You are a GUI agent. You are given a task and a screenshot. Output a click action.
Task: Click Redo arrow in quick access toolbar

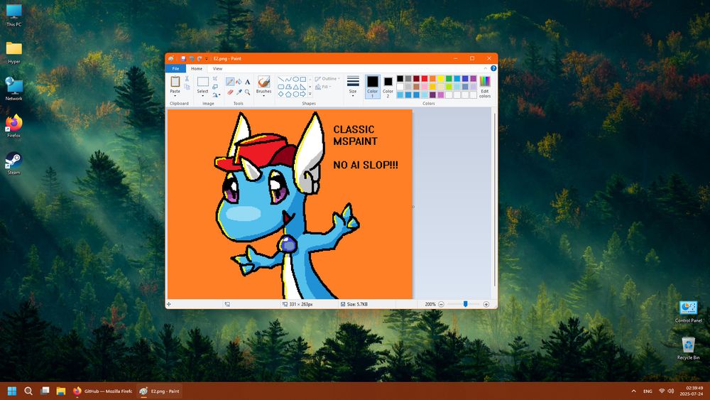[200, 58]
